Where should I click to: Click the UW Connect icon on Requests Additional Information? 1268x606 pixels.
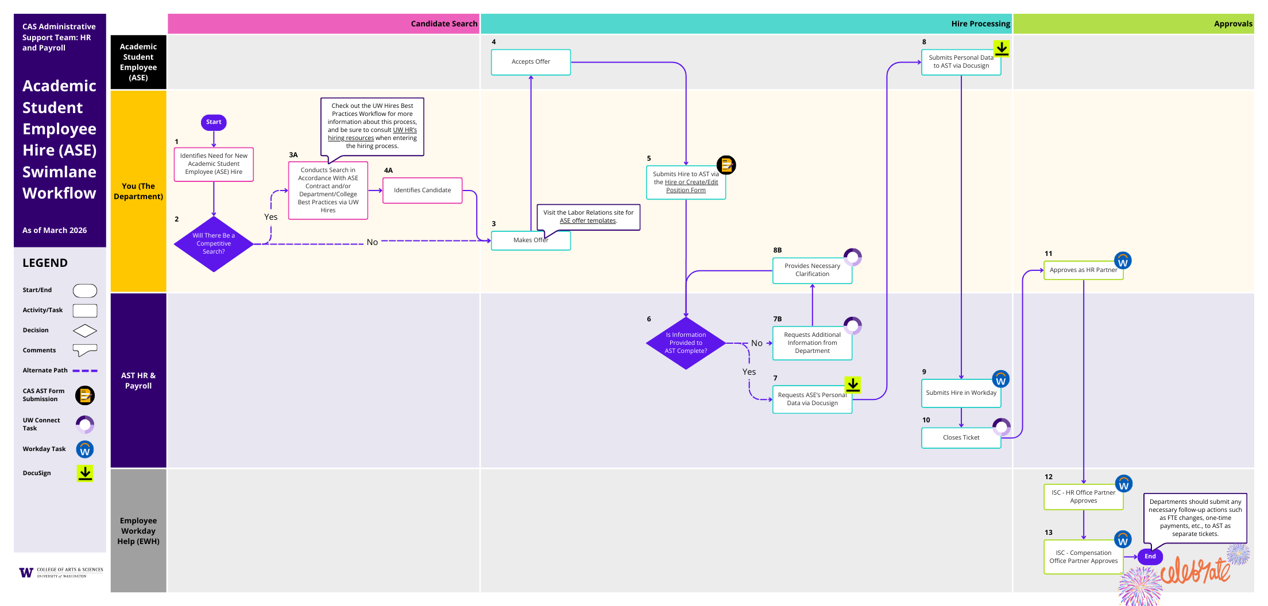tap(852, 325)
